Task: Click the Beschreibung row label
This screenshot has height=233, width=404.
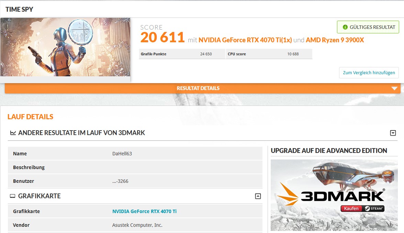Action: tap(29, 167)
